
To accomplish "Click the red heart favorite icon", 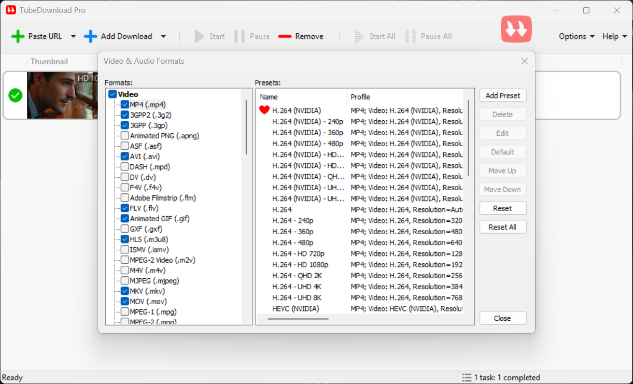I will [x=264, y=110].
